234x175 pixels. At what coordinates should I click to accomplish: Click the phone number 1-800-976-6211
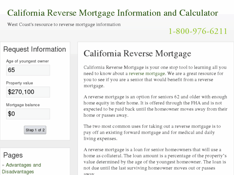tap(198, 31)
